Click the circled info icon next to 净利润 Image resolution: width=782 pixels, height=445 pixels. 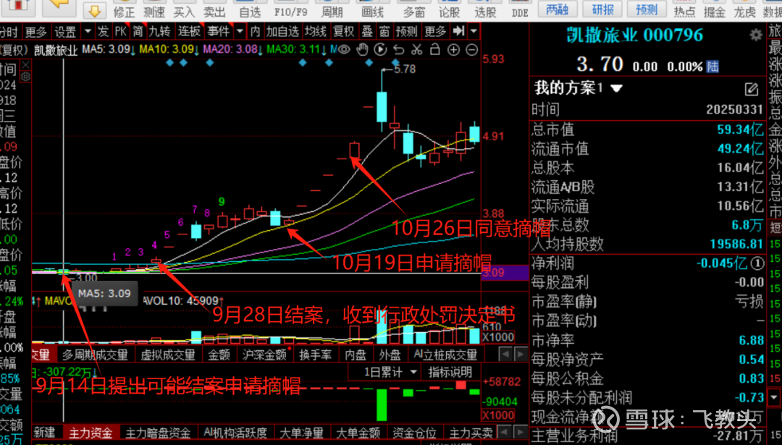point(757,263)
